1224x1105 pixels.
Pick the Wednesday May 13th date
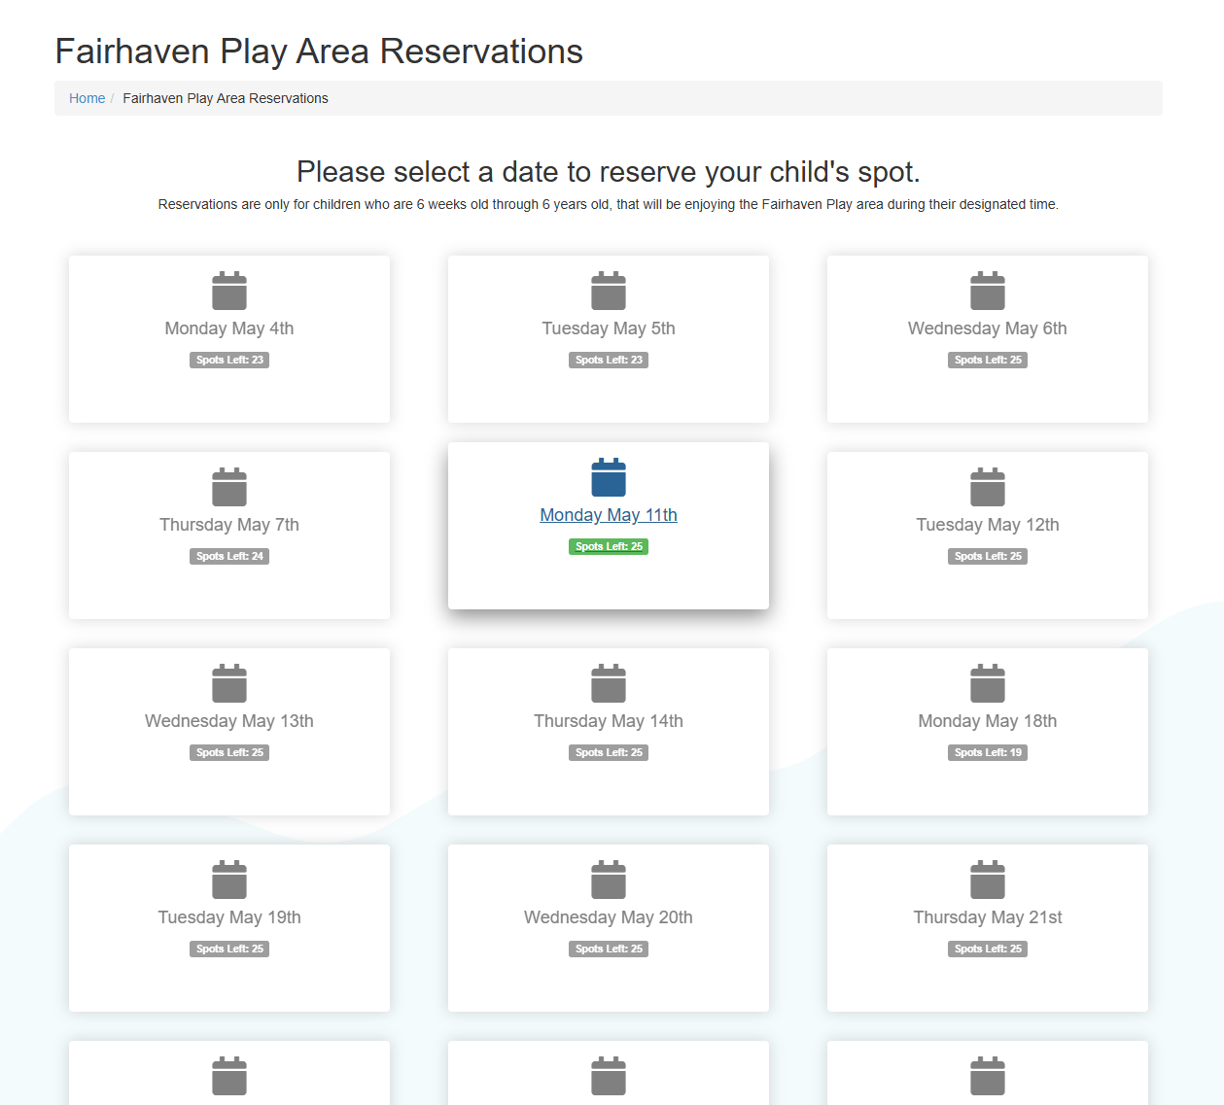[x=229, y=721]
